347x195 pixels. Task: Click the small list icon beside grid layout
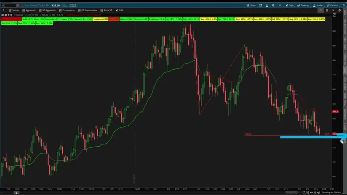point(333,10)
